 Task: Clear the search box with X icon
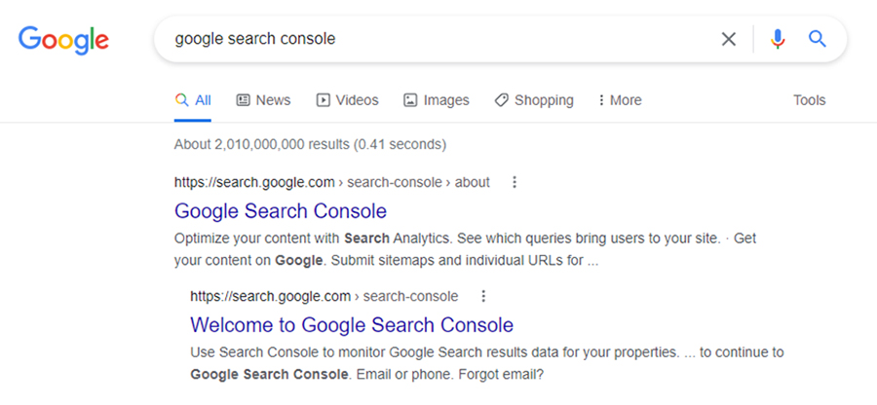coord(728,40)
